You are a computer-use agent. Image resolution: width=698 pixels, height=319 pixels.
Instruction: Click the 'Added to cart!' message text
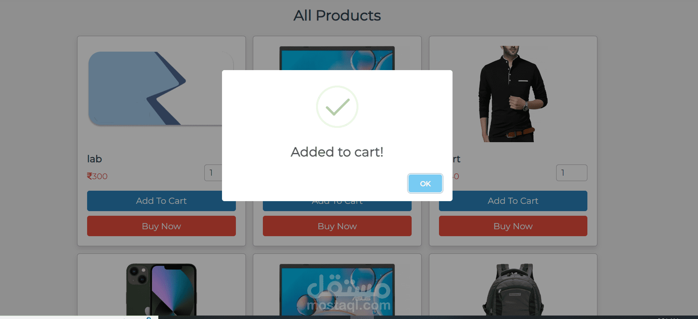[x=337, y=152]
